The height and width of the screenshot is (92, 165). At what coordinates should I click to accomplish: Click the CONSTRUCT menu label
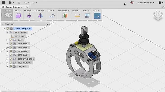click(63, 11)
